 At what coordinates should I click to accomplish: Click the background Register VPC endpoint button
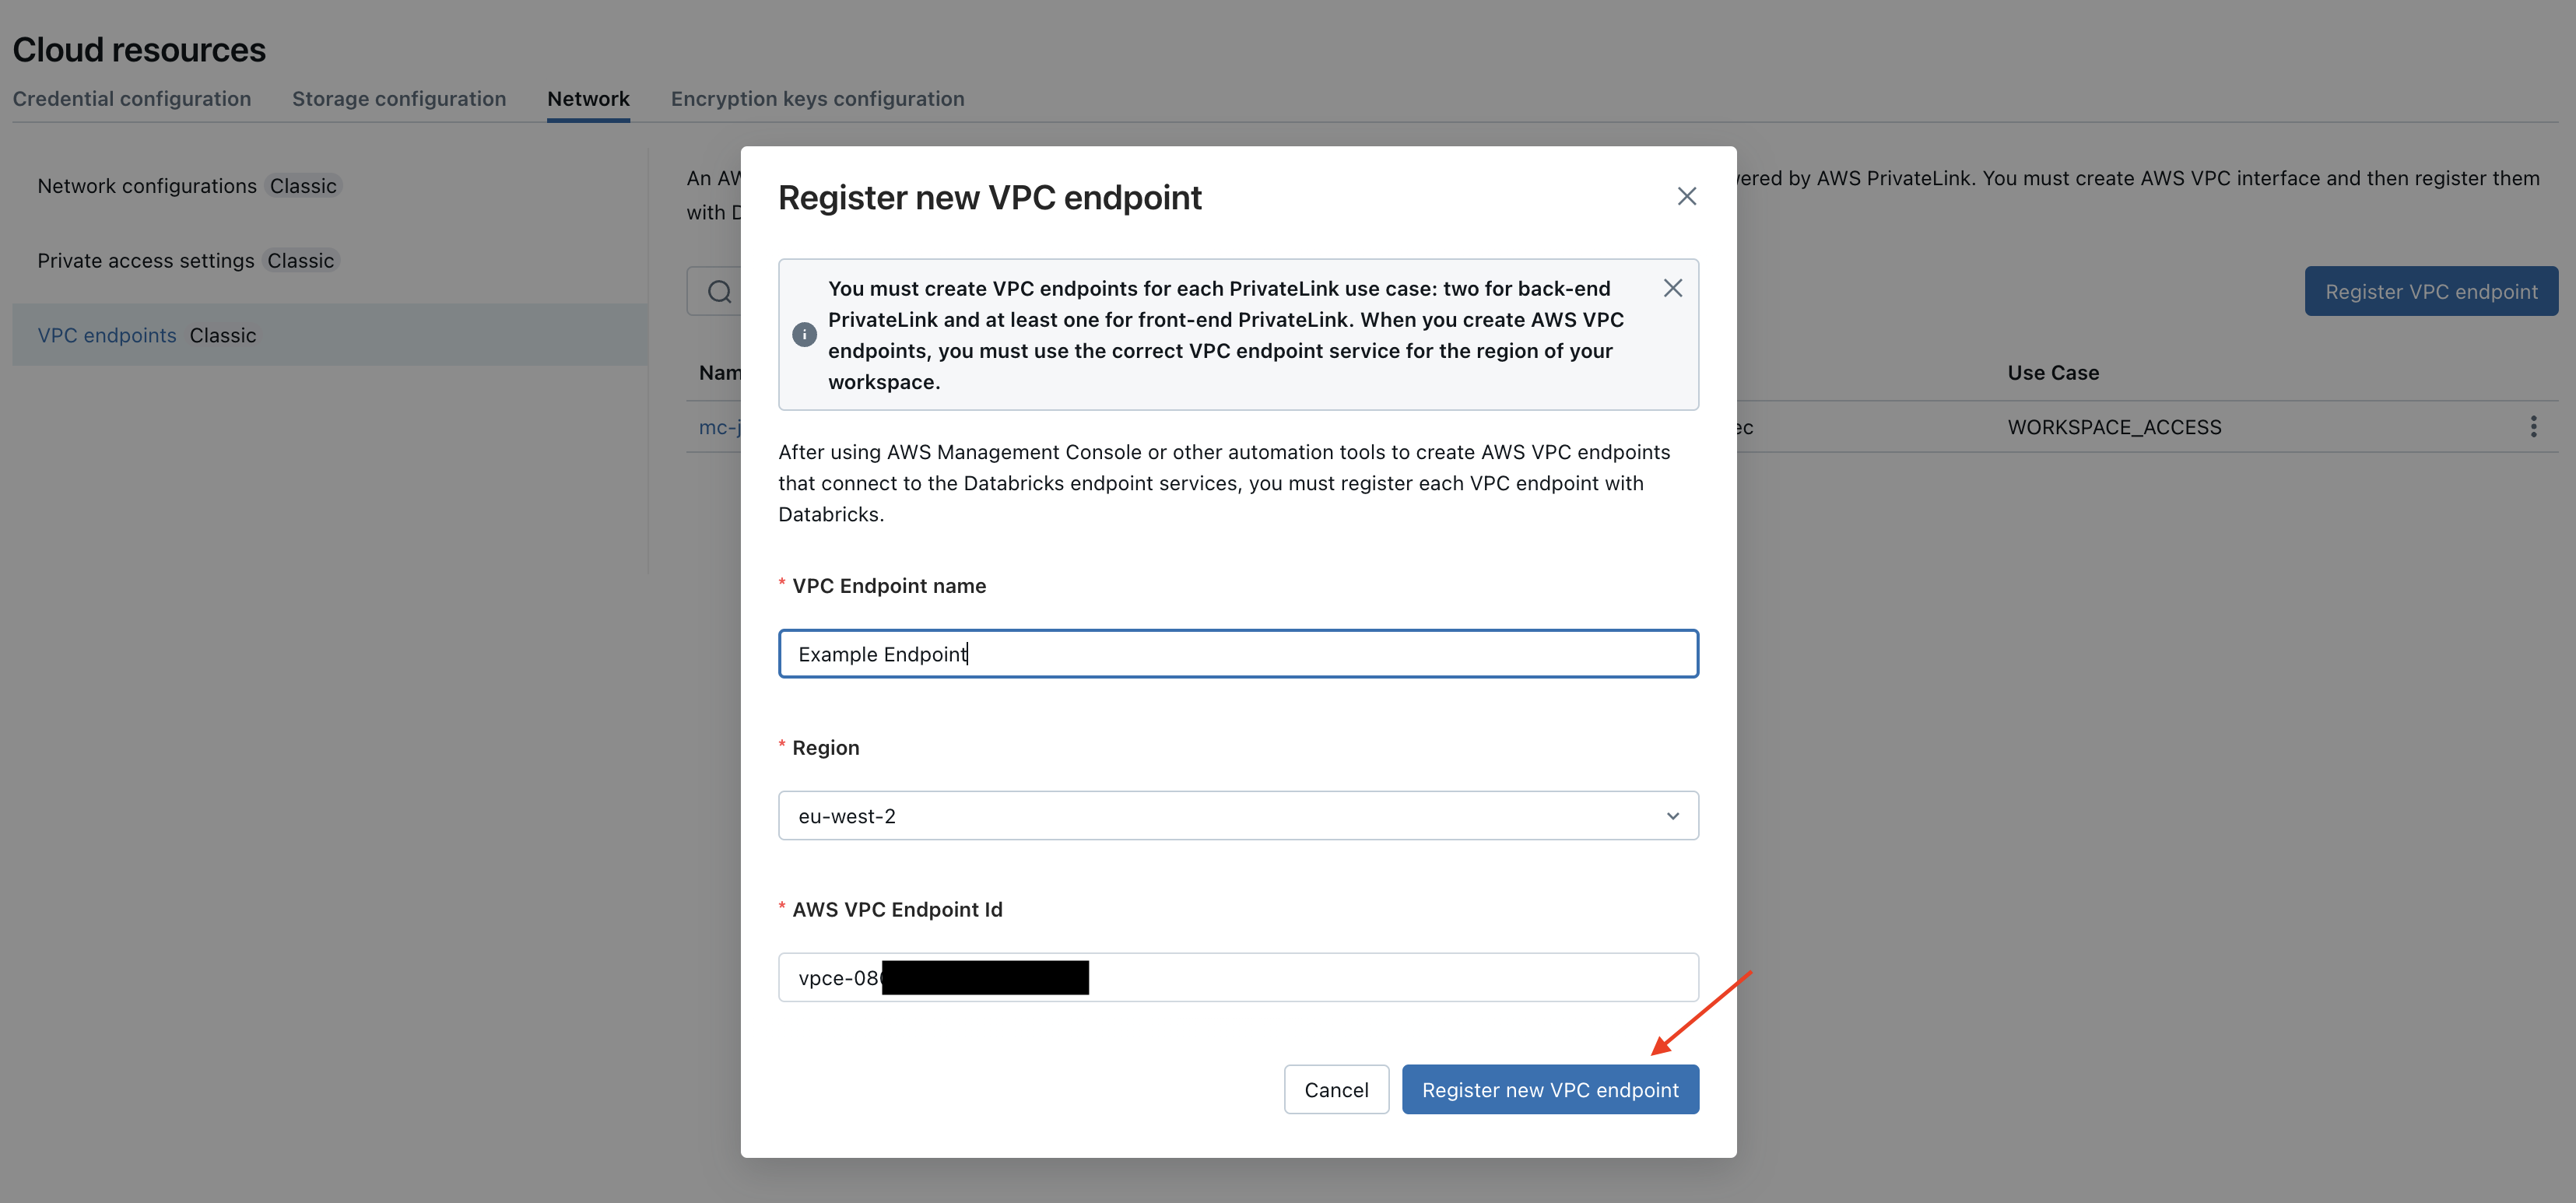pos(2430,292)
